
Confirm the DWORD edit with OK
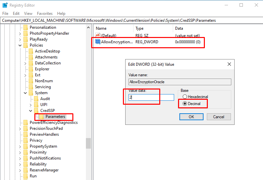(x=191, y=117)
